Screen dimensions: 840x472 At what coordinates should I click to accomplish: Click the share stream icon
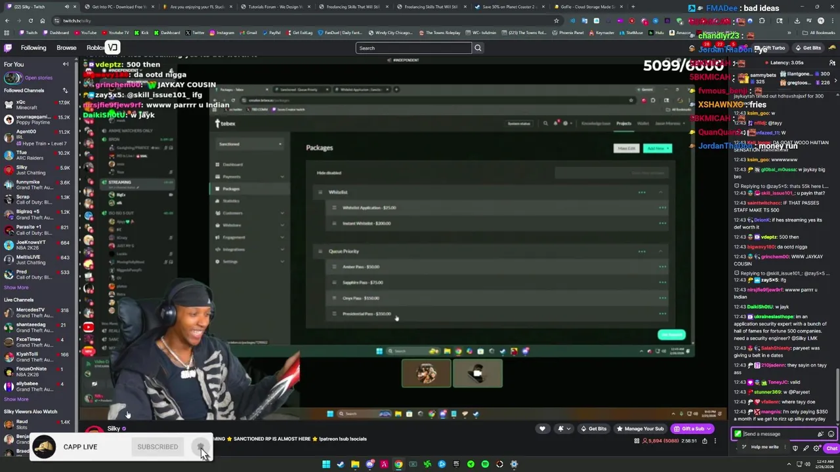[x=705, y=441]
